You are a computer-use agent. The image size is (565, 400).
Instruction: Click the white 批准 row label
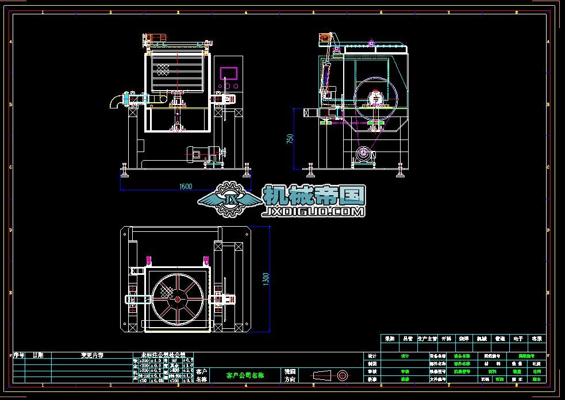372,379
